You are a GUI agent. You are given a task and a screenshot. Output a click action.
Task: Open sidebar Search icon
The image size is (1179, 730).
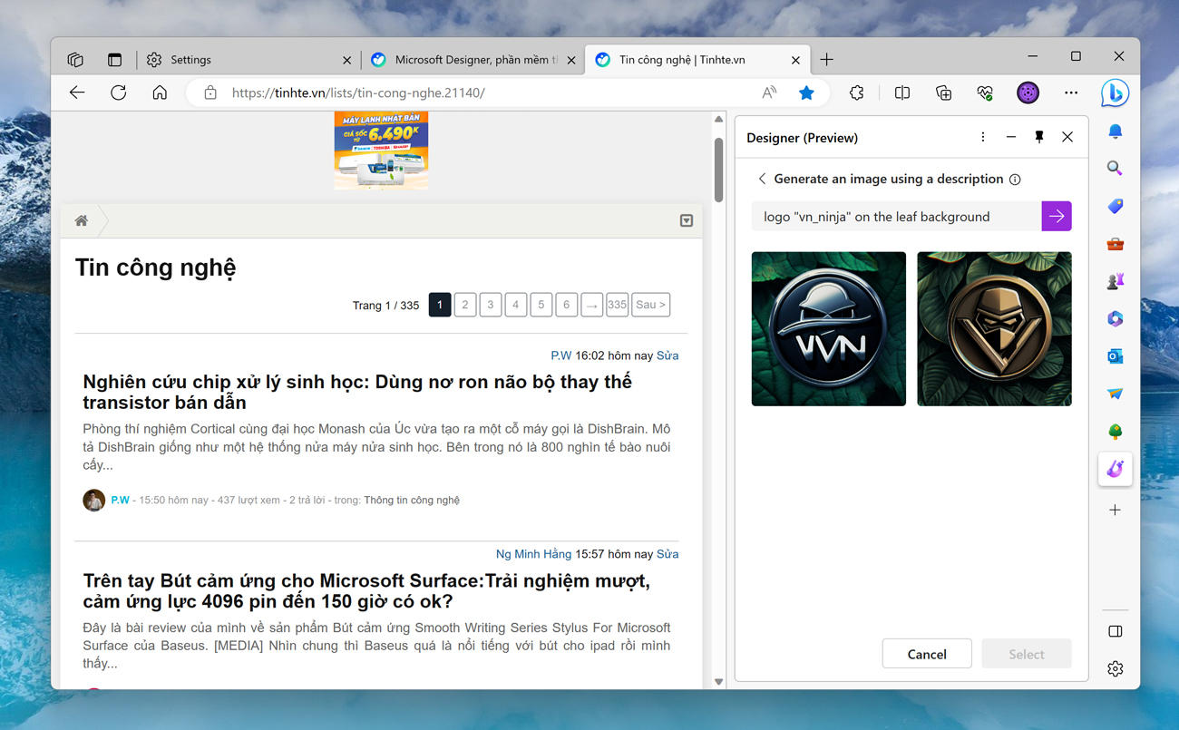tap(1116, 169)
